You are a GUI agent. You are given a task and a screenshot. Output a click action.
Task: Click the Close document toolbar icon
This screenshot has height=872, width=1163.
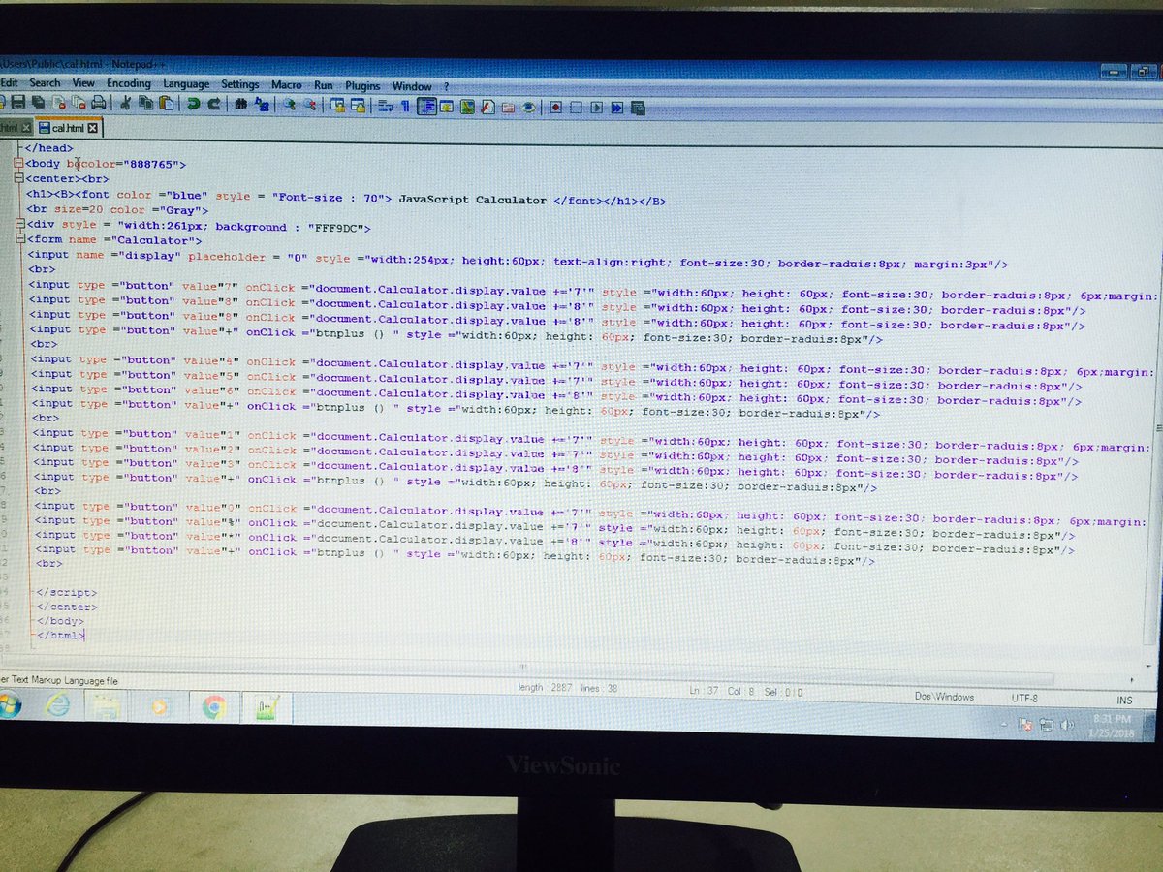pos(59,103)
